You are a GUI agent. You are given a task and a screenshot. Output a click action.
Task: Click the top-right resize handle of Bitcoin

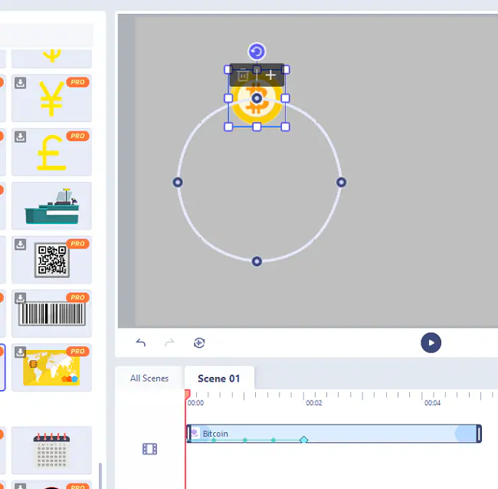(285, 70)
